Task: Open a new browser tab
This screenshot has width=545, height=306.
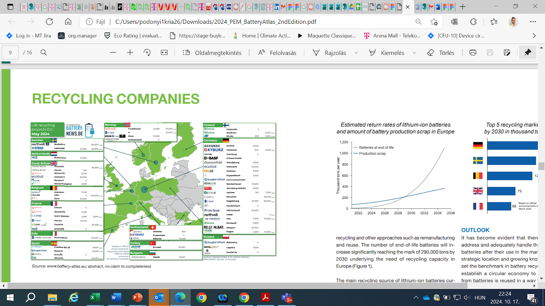Action: click(463, 7)
